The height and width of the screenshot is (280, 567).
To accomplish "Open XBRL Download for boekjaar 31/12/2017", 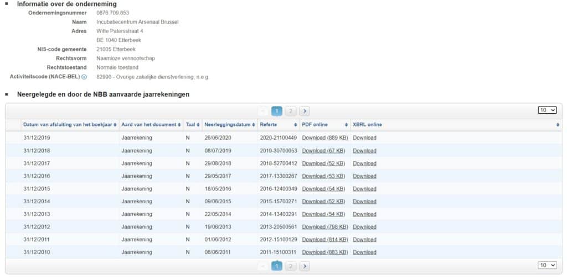I will click(364, 163).
